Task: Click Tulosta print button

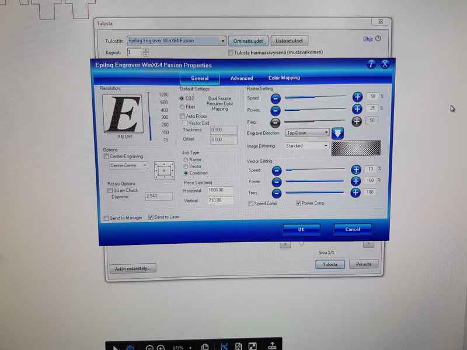Action: pos(330,264)
